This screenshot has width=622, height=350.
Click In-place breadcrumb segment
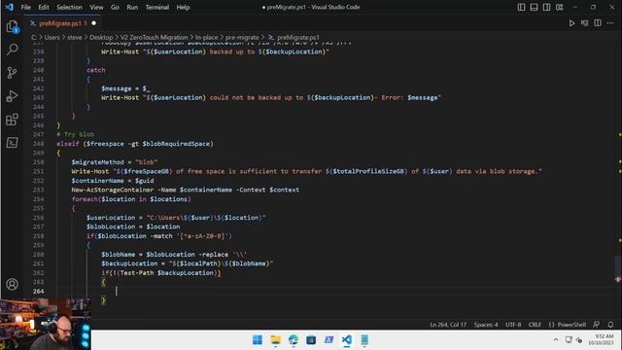[x=207, y=37]
